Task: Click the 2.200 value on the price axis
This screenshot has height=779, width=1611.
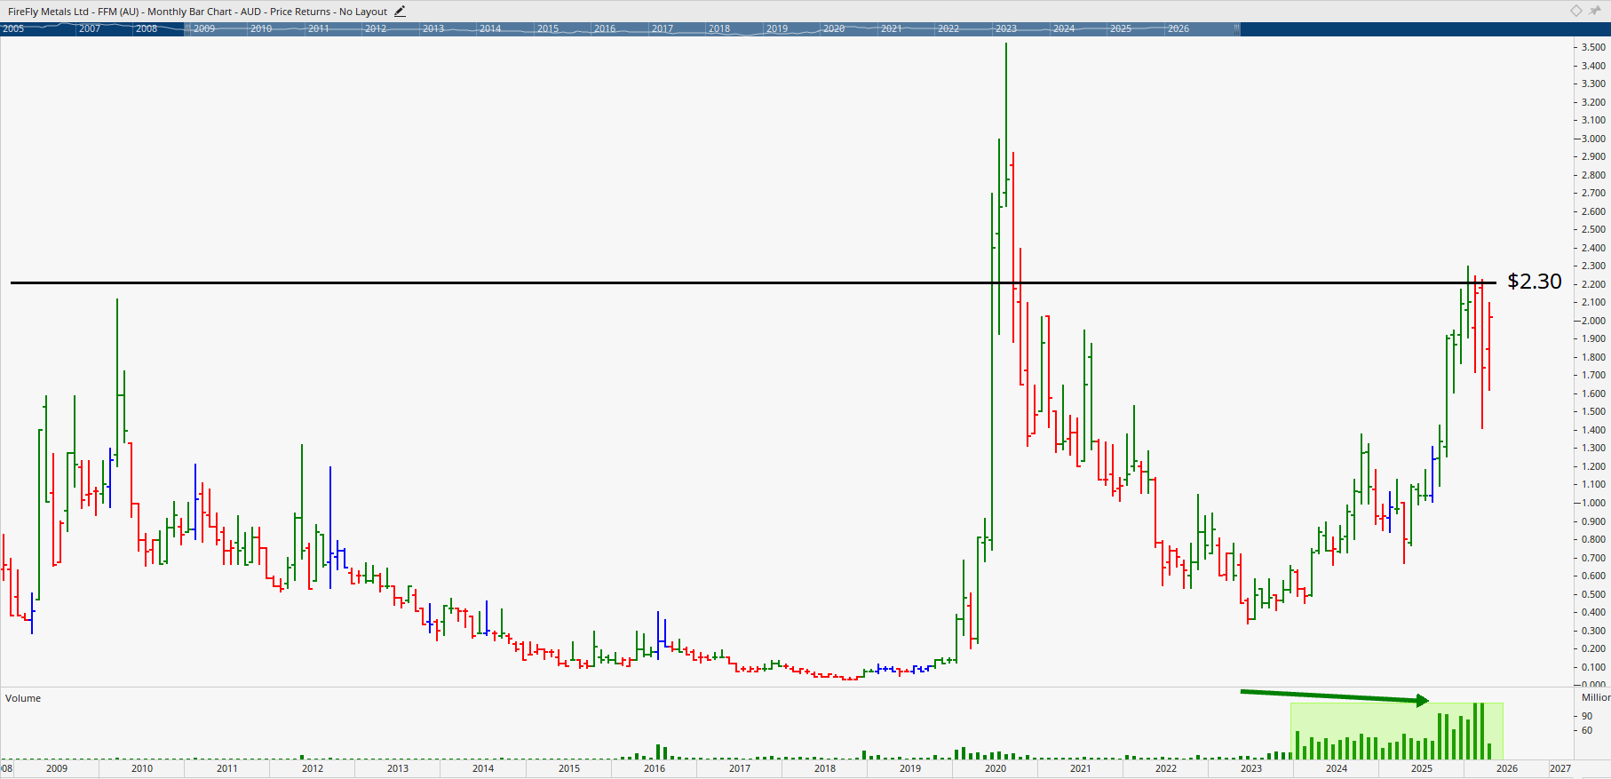Action: click(1593, 284)
